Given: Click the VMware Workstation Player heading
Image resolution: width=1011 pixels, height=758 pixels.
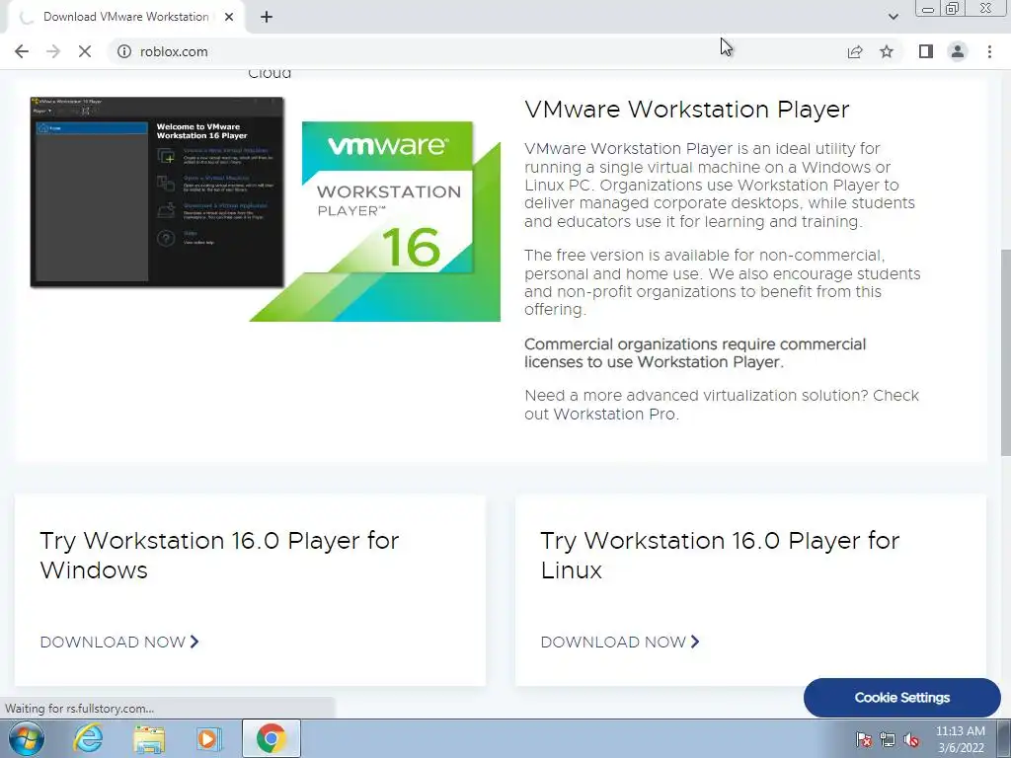Looking at the screenshot, I should [x=687, y=109].
